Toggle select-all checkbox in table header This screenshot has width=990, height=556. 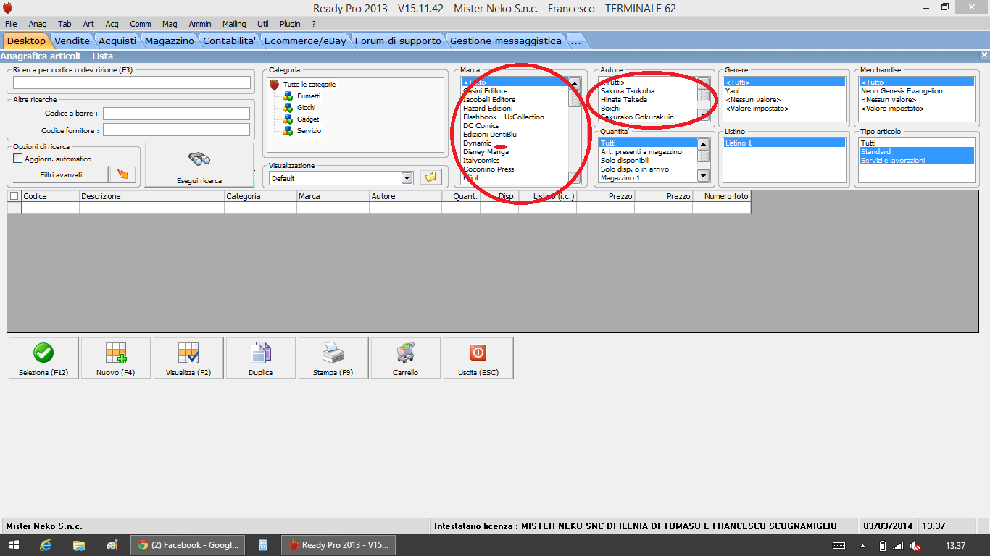pyautogui.click(x=14, y=196)
